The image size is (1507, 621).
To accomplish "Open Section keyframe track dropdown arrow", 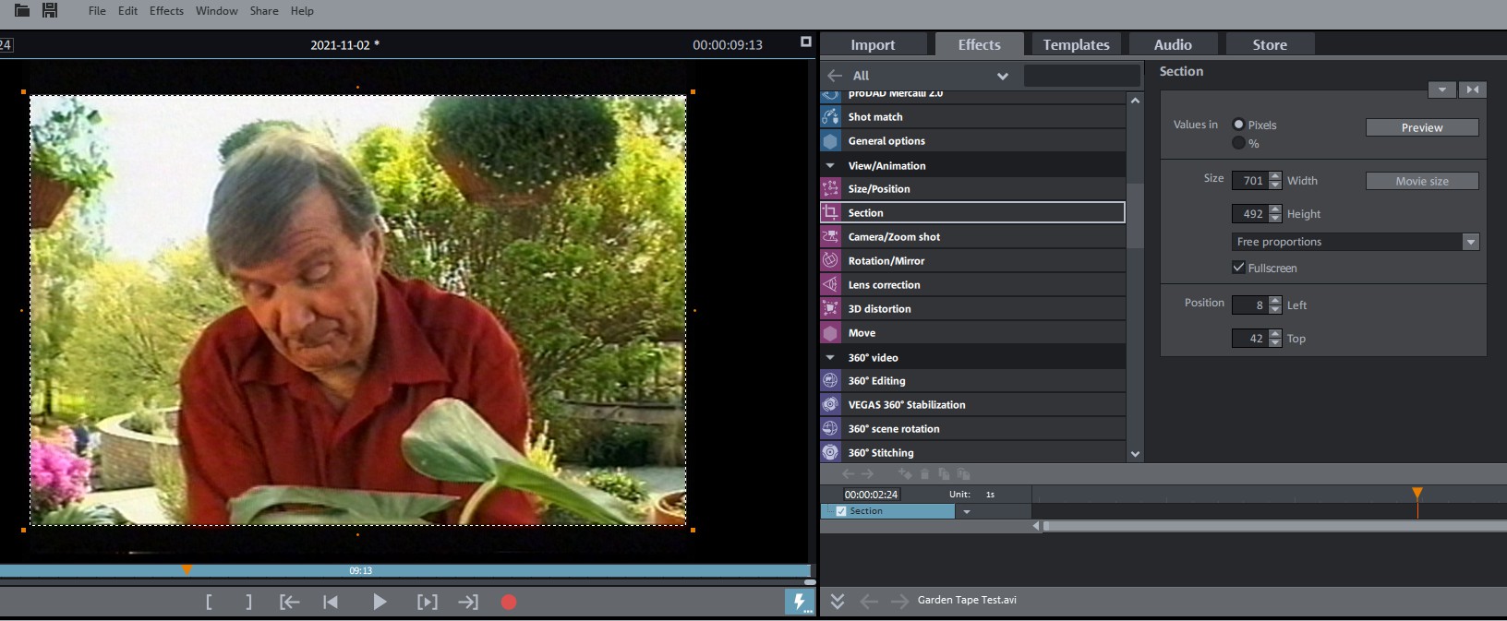I will tap(967, 512).
